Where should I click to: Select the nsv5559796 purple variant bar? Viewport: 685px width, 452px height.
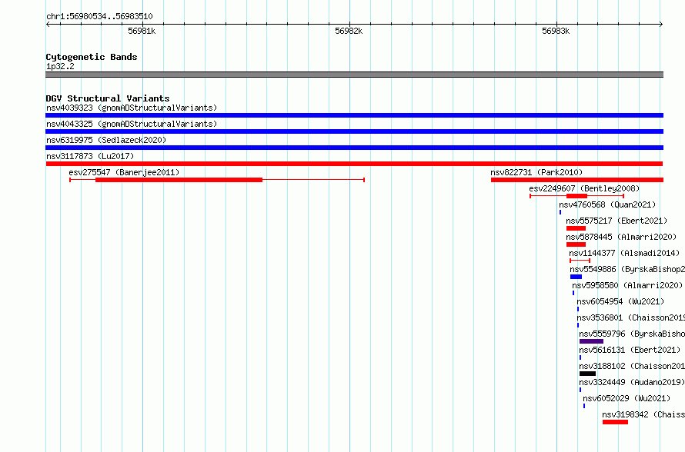click(592, 341)
